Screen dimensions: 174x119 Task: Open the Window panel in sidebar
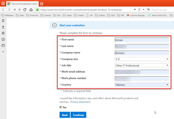(3, 46)
